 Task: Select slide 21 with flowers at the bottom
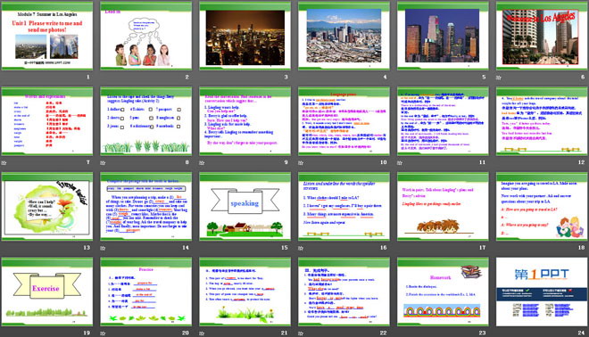(x=245, y=292)
